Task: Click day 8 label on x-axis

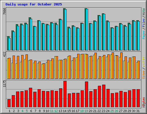Action: 40,111
